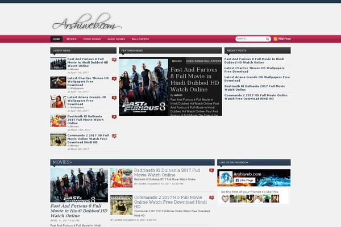Click comment count icon on Commando 2 movies entry

[211, 197]
